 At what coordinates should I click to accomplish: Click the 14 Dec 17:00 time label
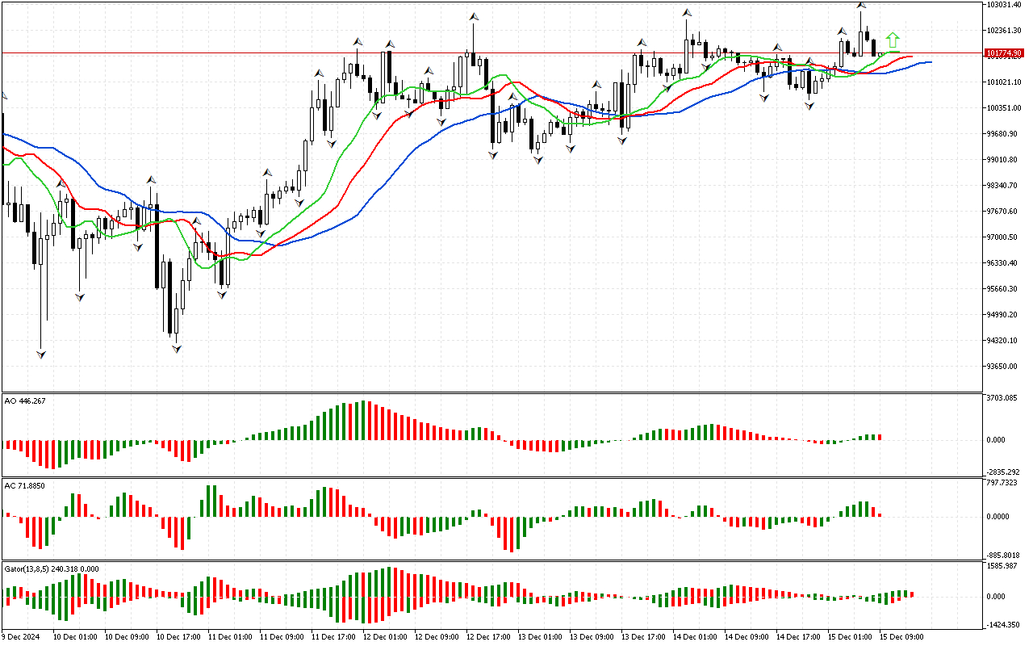coord(797,637)
